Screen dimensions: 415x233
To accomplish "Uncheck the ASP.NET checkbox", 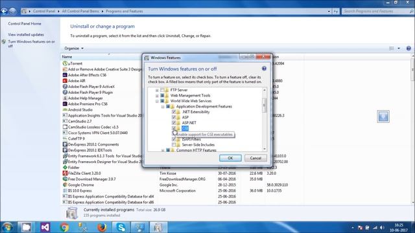I will point(174,123).
